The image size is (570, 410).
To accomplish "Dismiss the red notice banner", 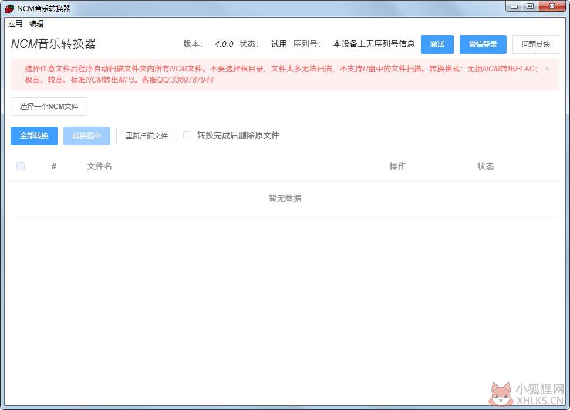I will [547, 69].
